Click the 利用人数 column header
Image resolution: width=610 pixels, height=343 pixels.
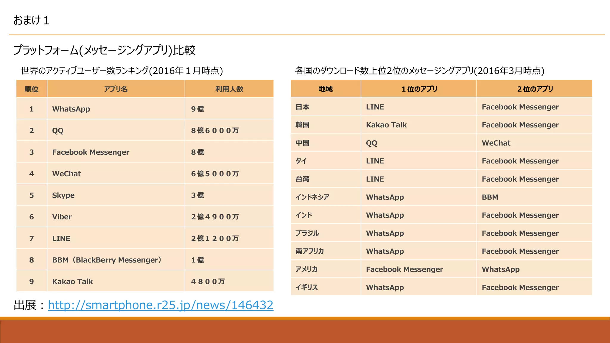coord(229,89)
